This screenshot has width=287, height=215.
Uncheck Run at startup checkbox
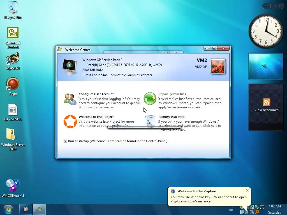(x=65, y=141)
